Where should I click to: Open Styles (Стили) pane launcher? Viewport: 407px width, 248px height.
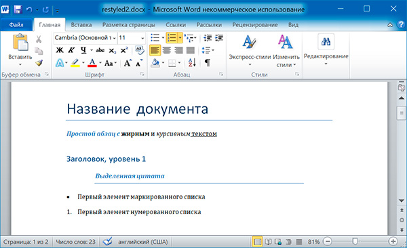(x=297, y=74)
